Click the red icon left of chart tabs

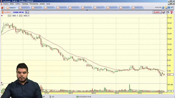pos(2,8)
